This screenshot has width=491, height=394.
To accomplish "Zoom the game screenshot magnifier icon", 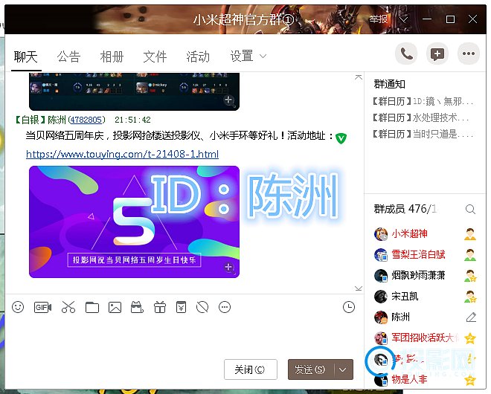I will click(229, 101).
